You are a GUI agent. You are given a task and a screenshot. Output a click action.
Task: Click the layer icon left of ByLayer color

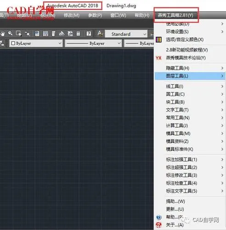pyautogui.click(x=2, y=43)
